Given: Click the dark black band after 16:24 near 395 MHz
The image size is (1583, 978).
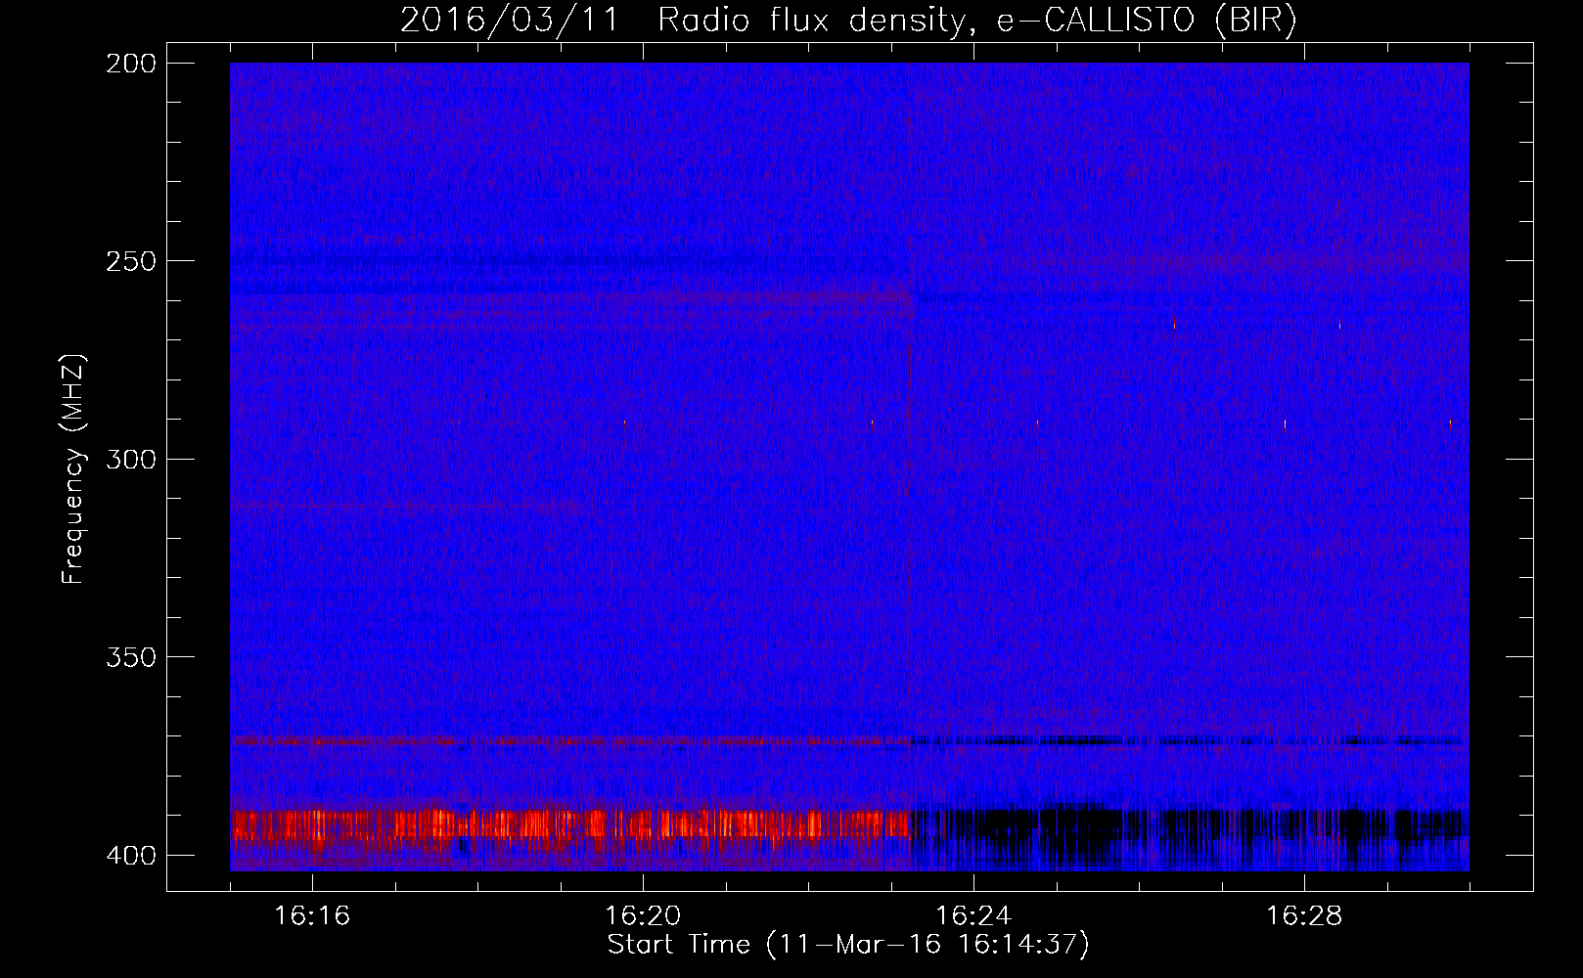Looking at the screenshot, I should [x=1190, y=824].
